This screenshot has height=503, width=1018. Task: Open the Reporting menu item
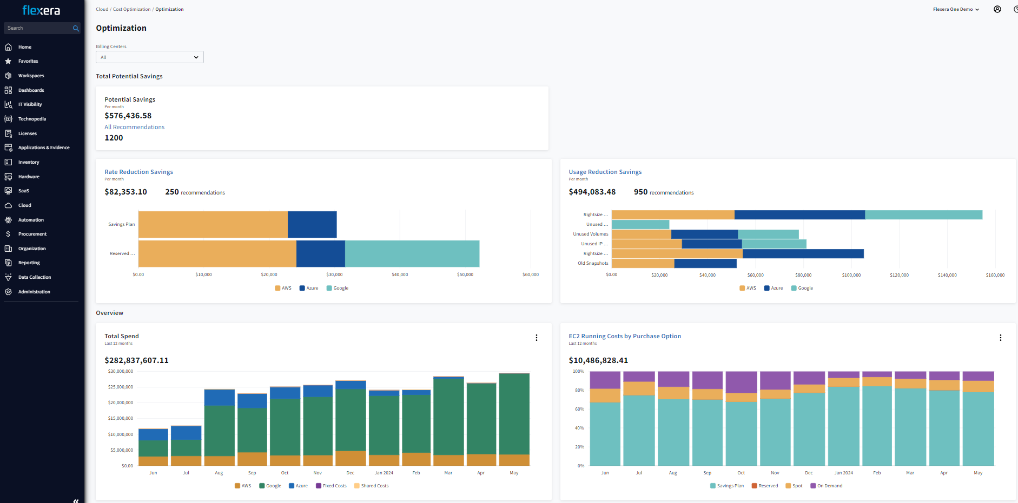tap(29, 263)
